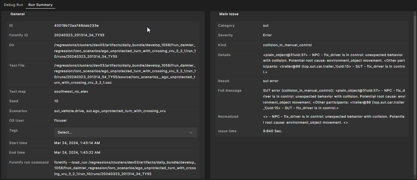The width and height of the screenshot is (417, 180).
Task: Click the Main Issue section header
Action: click(229, 14)
